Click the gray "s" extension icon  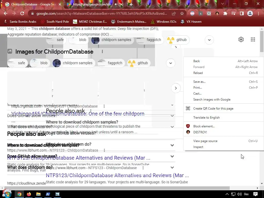click(200, 13)
